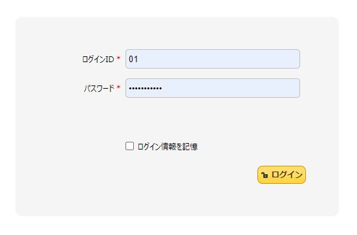Image resolution: width=357 pixels, height=235 pixels.
Task: Place the cursor after the password dots
Action: coord(162,88)
